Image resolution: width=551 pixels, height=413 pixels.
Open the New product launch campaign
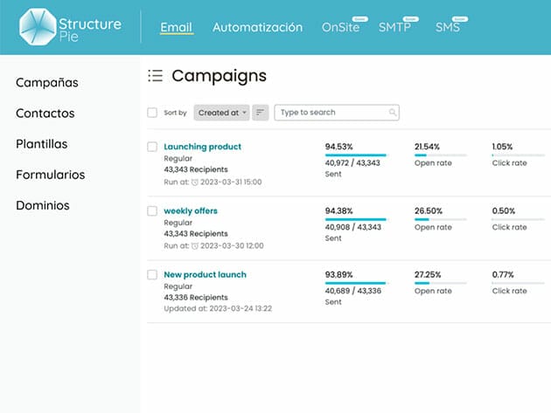[205, 274]
